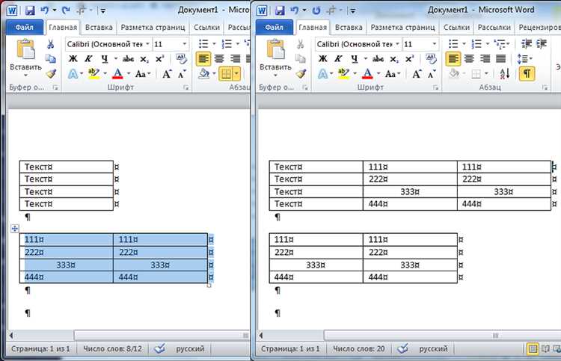Click Text Effects icon in left window

click(x=73, y=74)
